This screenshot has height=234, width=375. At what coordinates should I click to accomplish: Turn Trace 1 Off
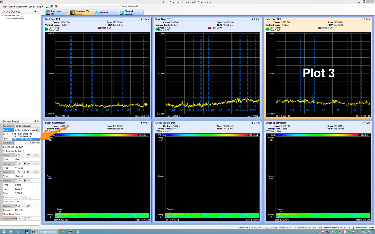coord(25,155)
